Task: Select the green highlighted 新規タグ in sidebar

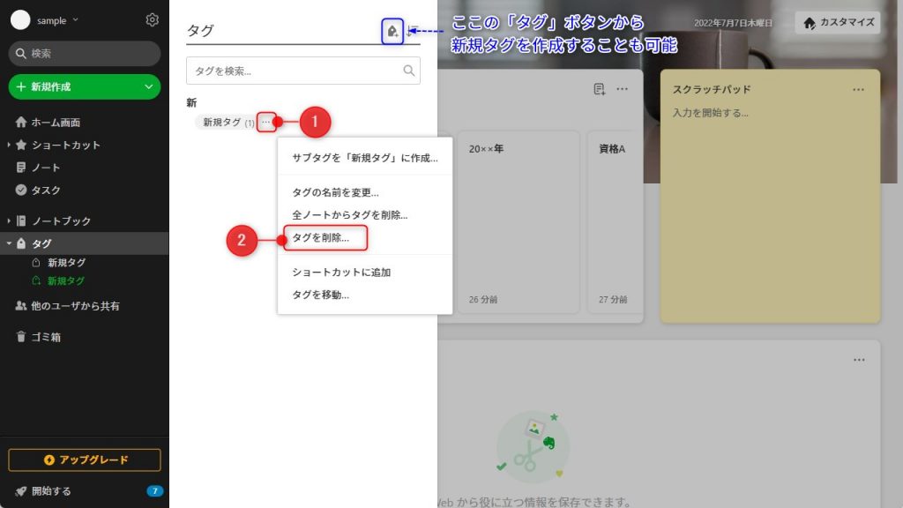Action: point(65,281)
